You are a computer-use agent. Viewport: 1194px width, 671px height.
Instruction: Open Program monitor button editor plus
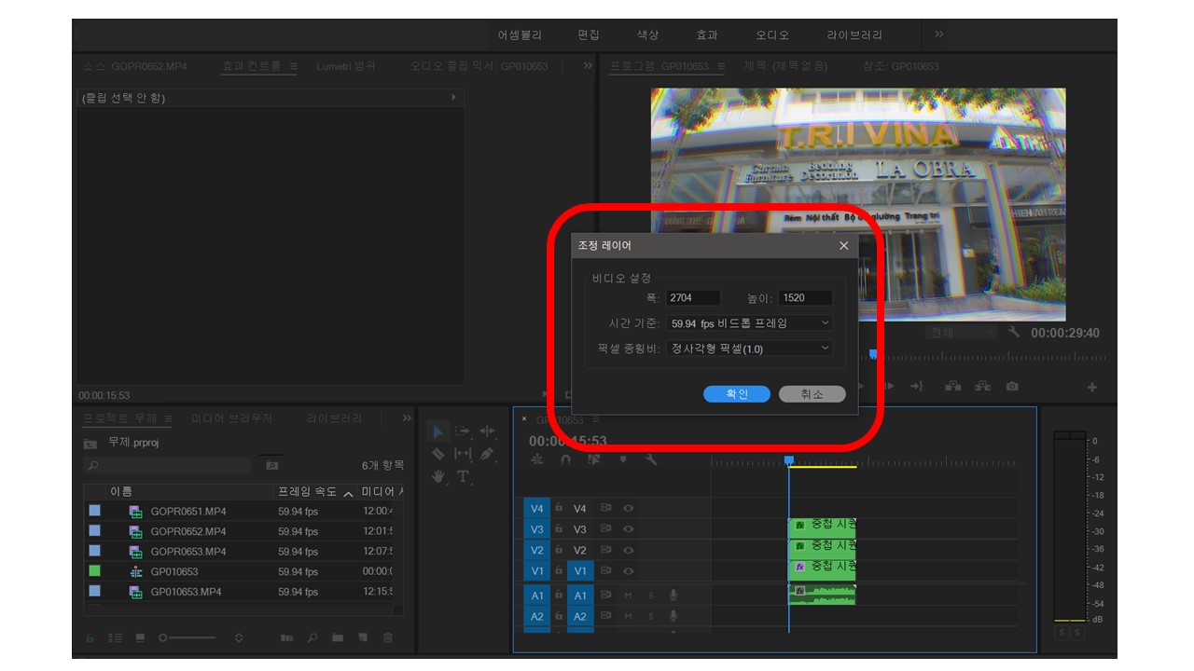tap(1091, 387)
